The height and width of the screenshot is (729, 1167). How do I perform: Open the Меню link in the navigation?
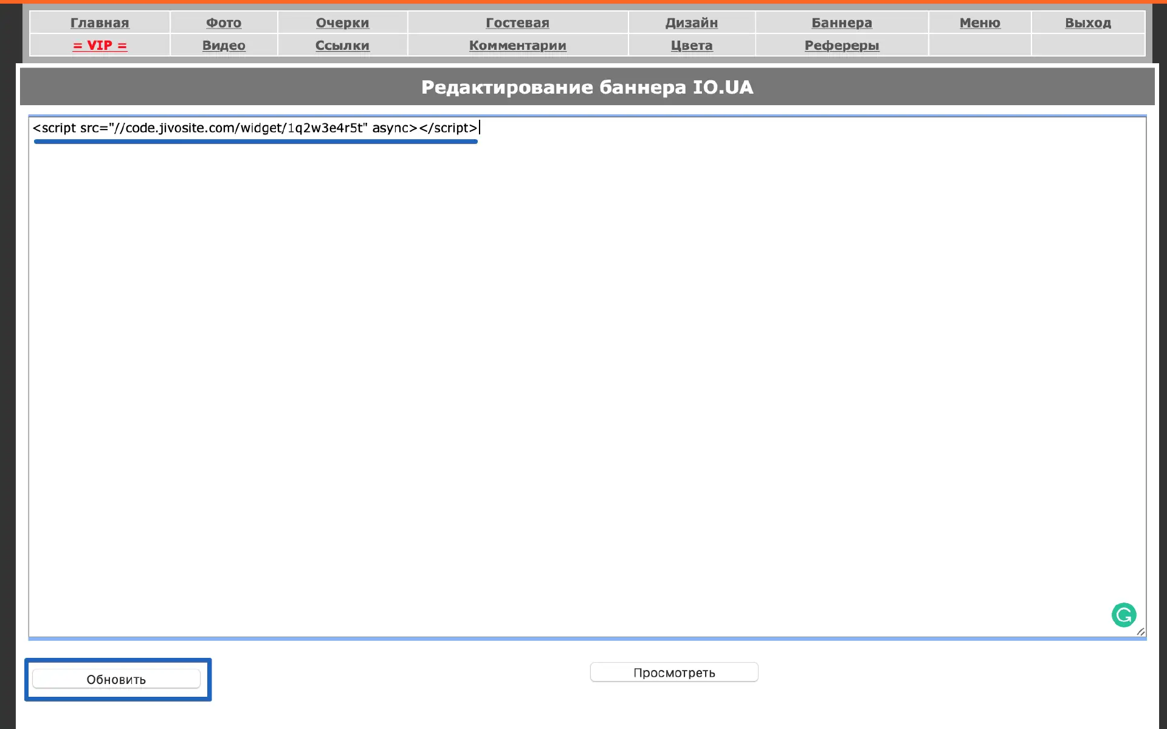(x=979, y=22)
